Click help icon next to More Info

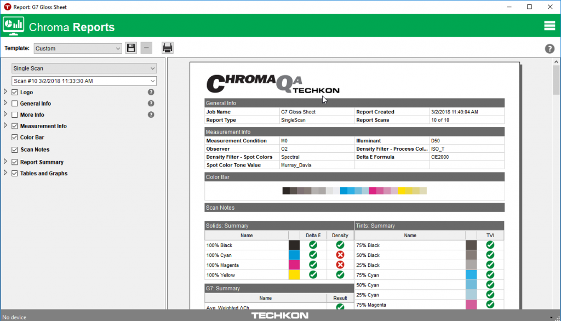[151, 115]
